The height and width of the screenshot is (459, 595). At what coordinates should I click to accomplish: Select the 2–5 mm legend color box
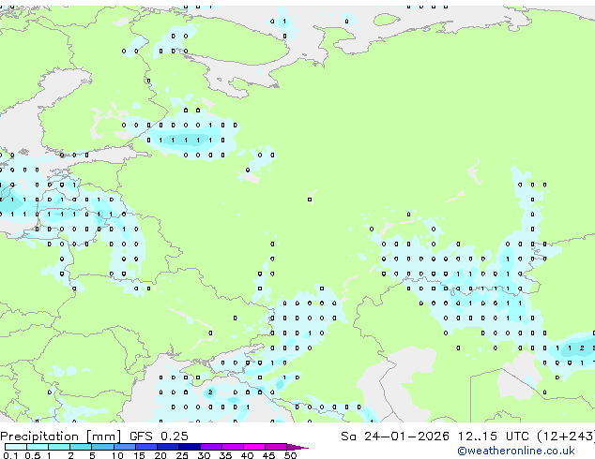click(x=81, y=447)
